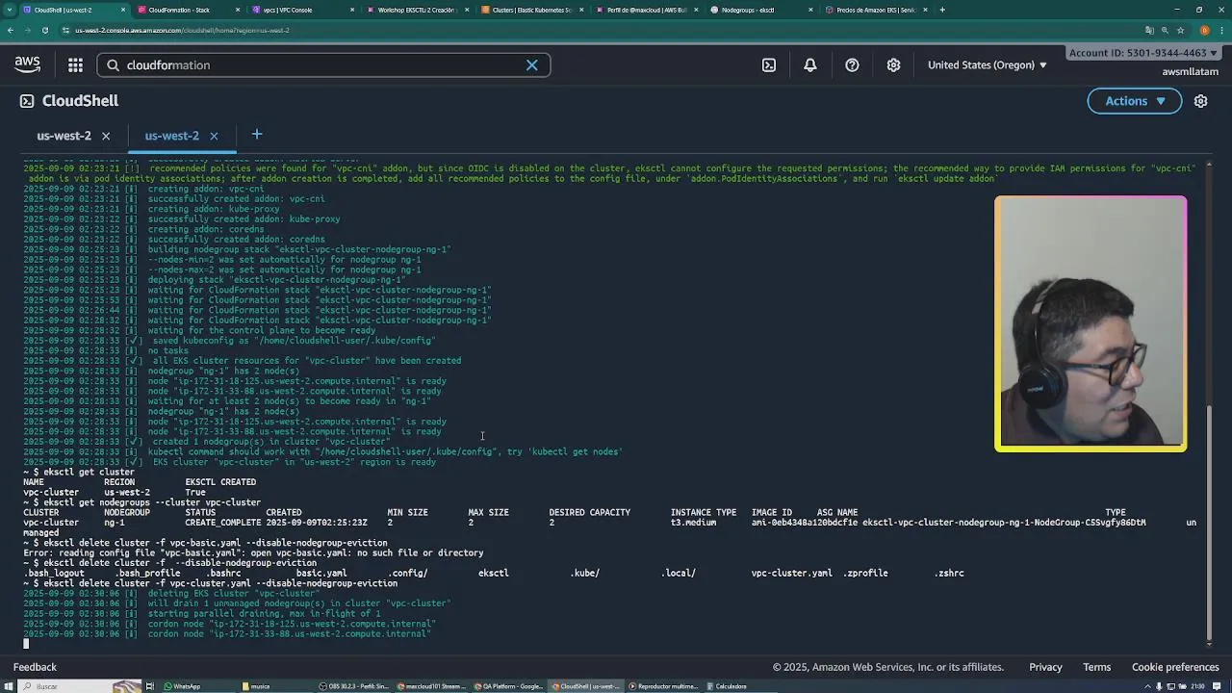The height and width of the screenshot is (693, 1232).
Task: Open the Terms link
Action: [1097, 667]
